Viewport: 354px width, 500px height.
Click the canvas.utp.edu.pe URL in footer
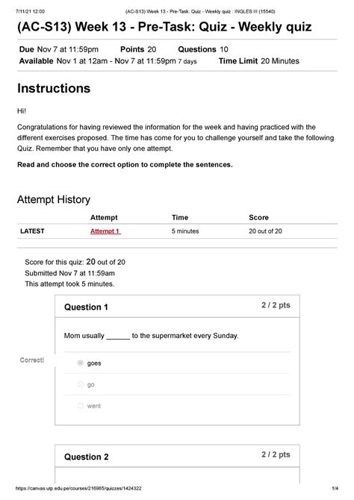pos(78,488)
